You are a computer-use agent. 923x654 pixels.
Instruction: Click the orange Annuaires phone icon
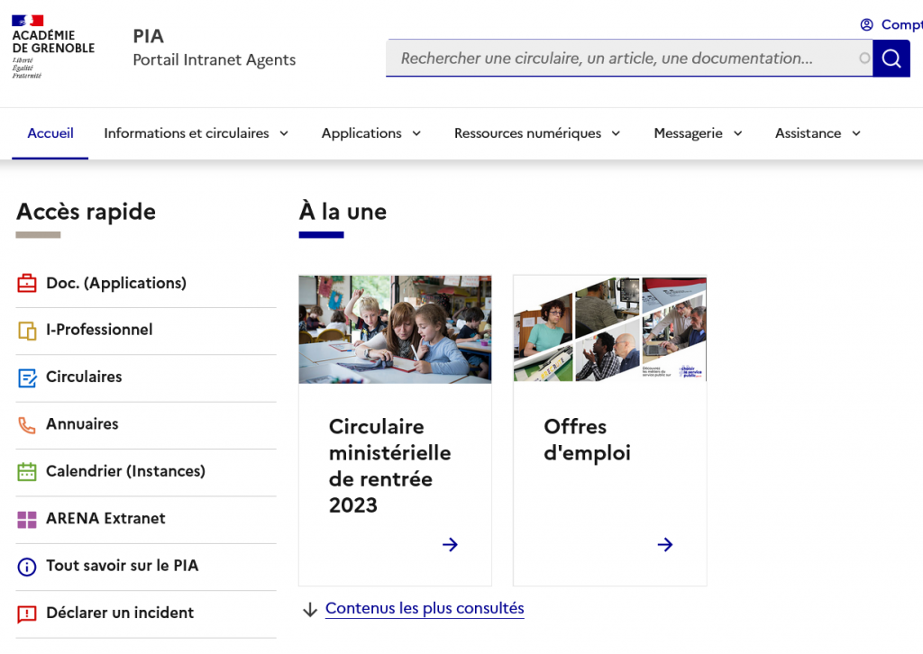click(27, 424)
